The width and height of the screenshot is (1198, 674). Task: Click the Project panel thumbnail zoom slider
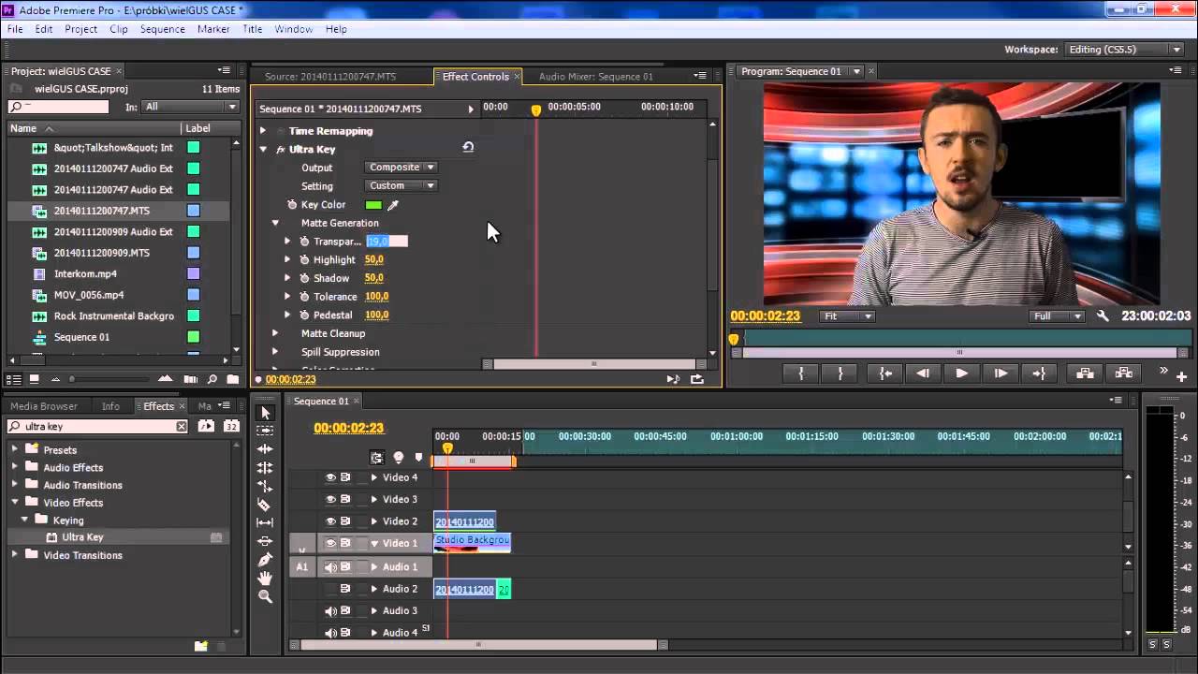point(72,379)
